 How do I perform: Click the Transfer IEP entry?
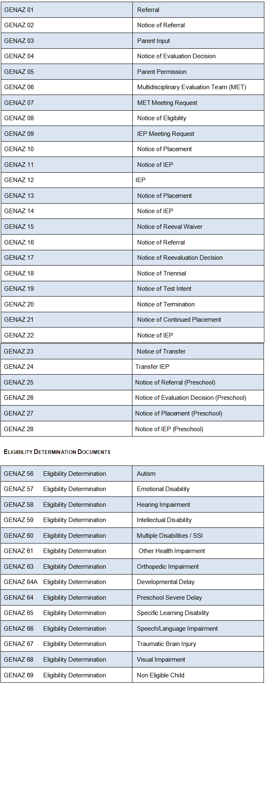click(152, 367)
